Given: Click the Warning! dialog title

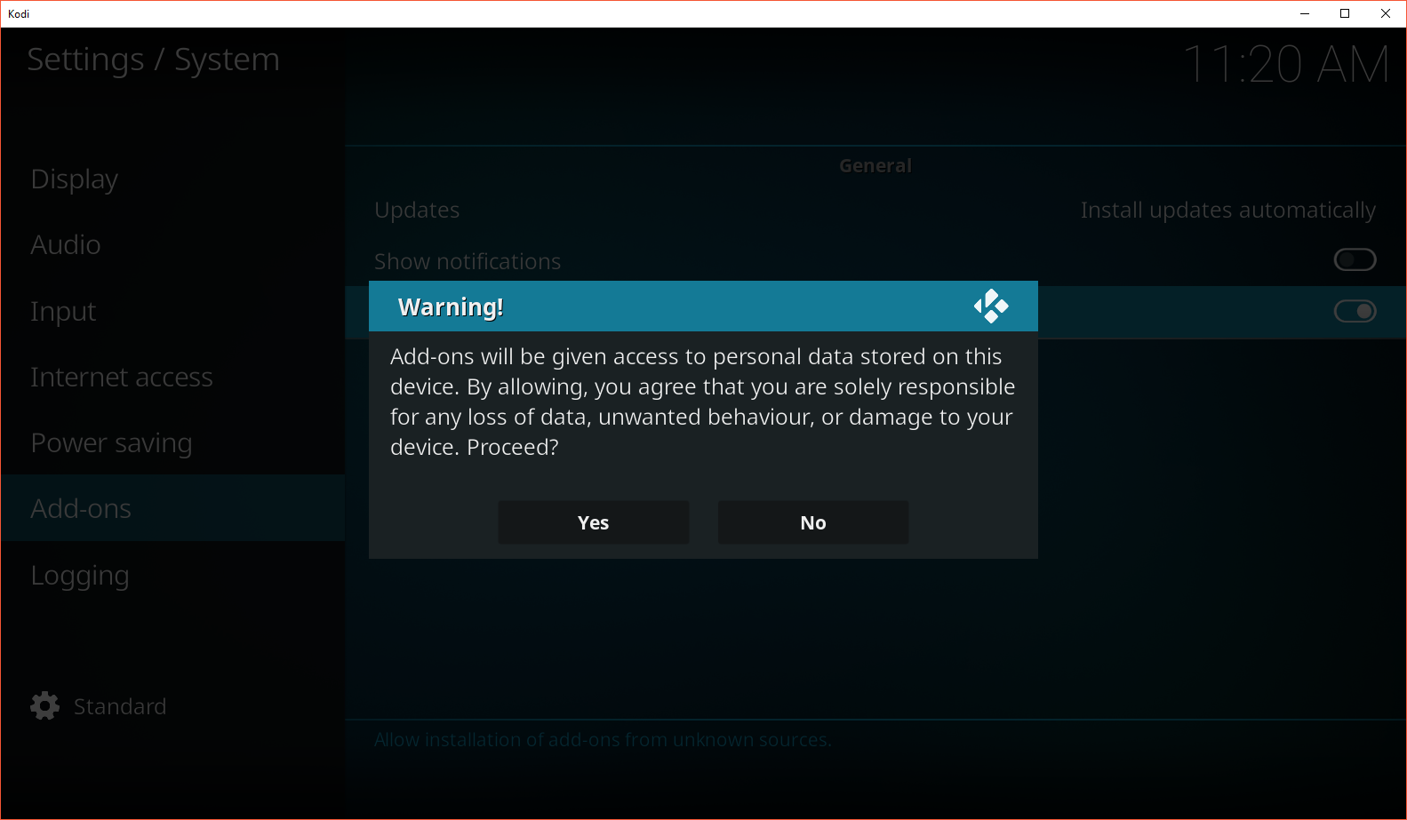Looking at the screenshot, I should coord(451,307).
